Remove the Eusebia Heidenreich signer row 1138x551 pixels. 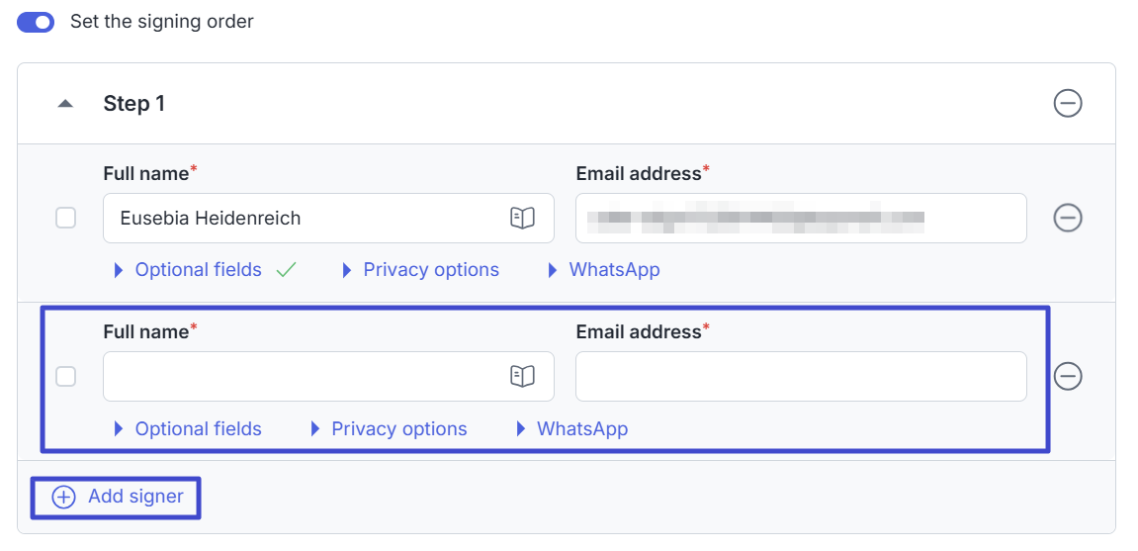pos(1067,218)
